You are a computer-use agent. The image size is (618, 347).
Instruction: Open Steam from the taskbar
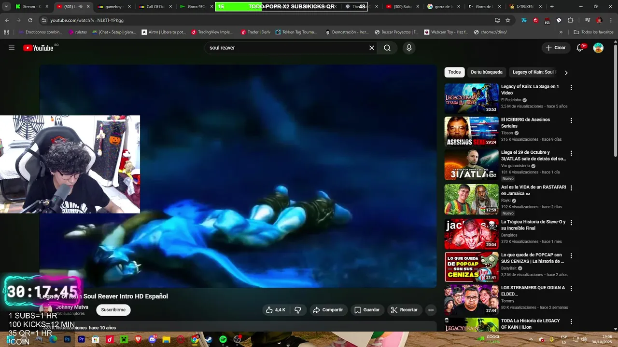209,339
